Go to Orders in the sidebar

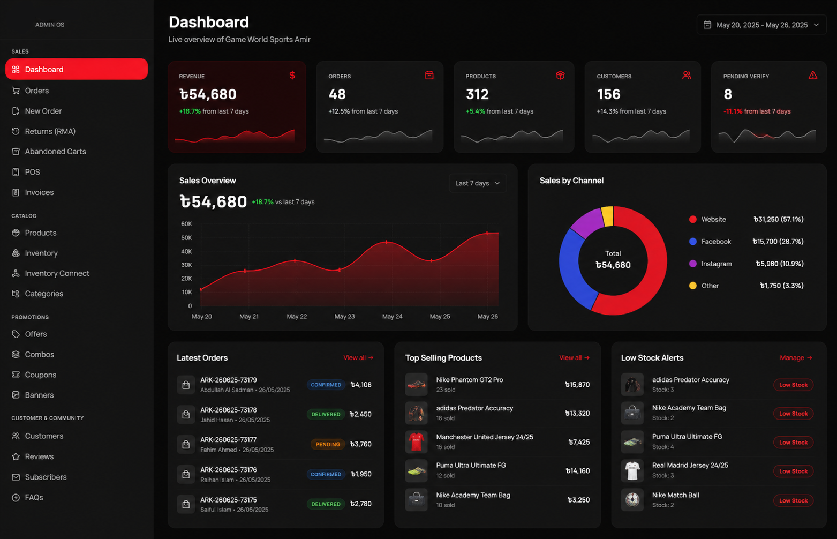click(x=77, y=91)
